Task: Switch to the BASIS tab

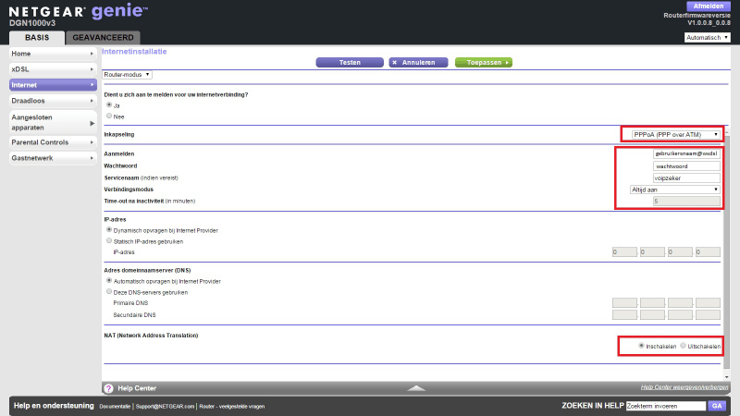Action: 37,38
